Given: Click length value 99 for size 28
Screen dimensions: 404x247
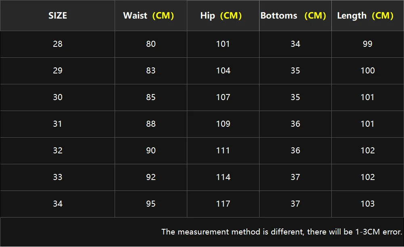Looking at the screenshot, I should pos(367,44).
